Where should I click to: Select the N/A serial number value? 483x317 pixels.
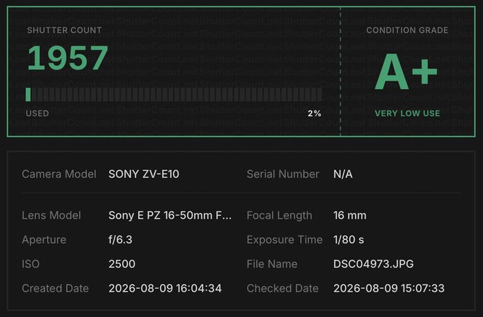(343, 174)
